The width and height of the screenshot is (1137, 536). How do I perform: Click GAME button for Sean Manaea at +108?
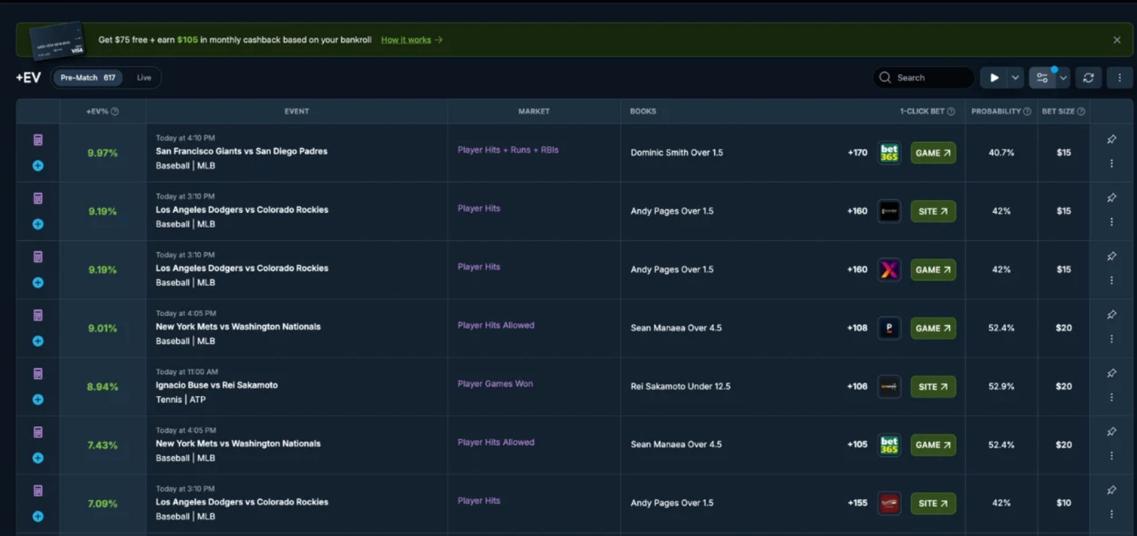[933, 328]
